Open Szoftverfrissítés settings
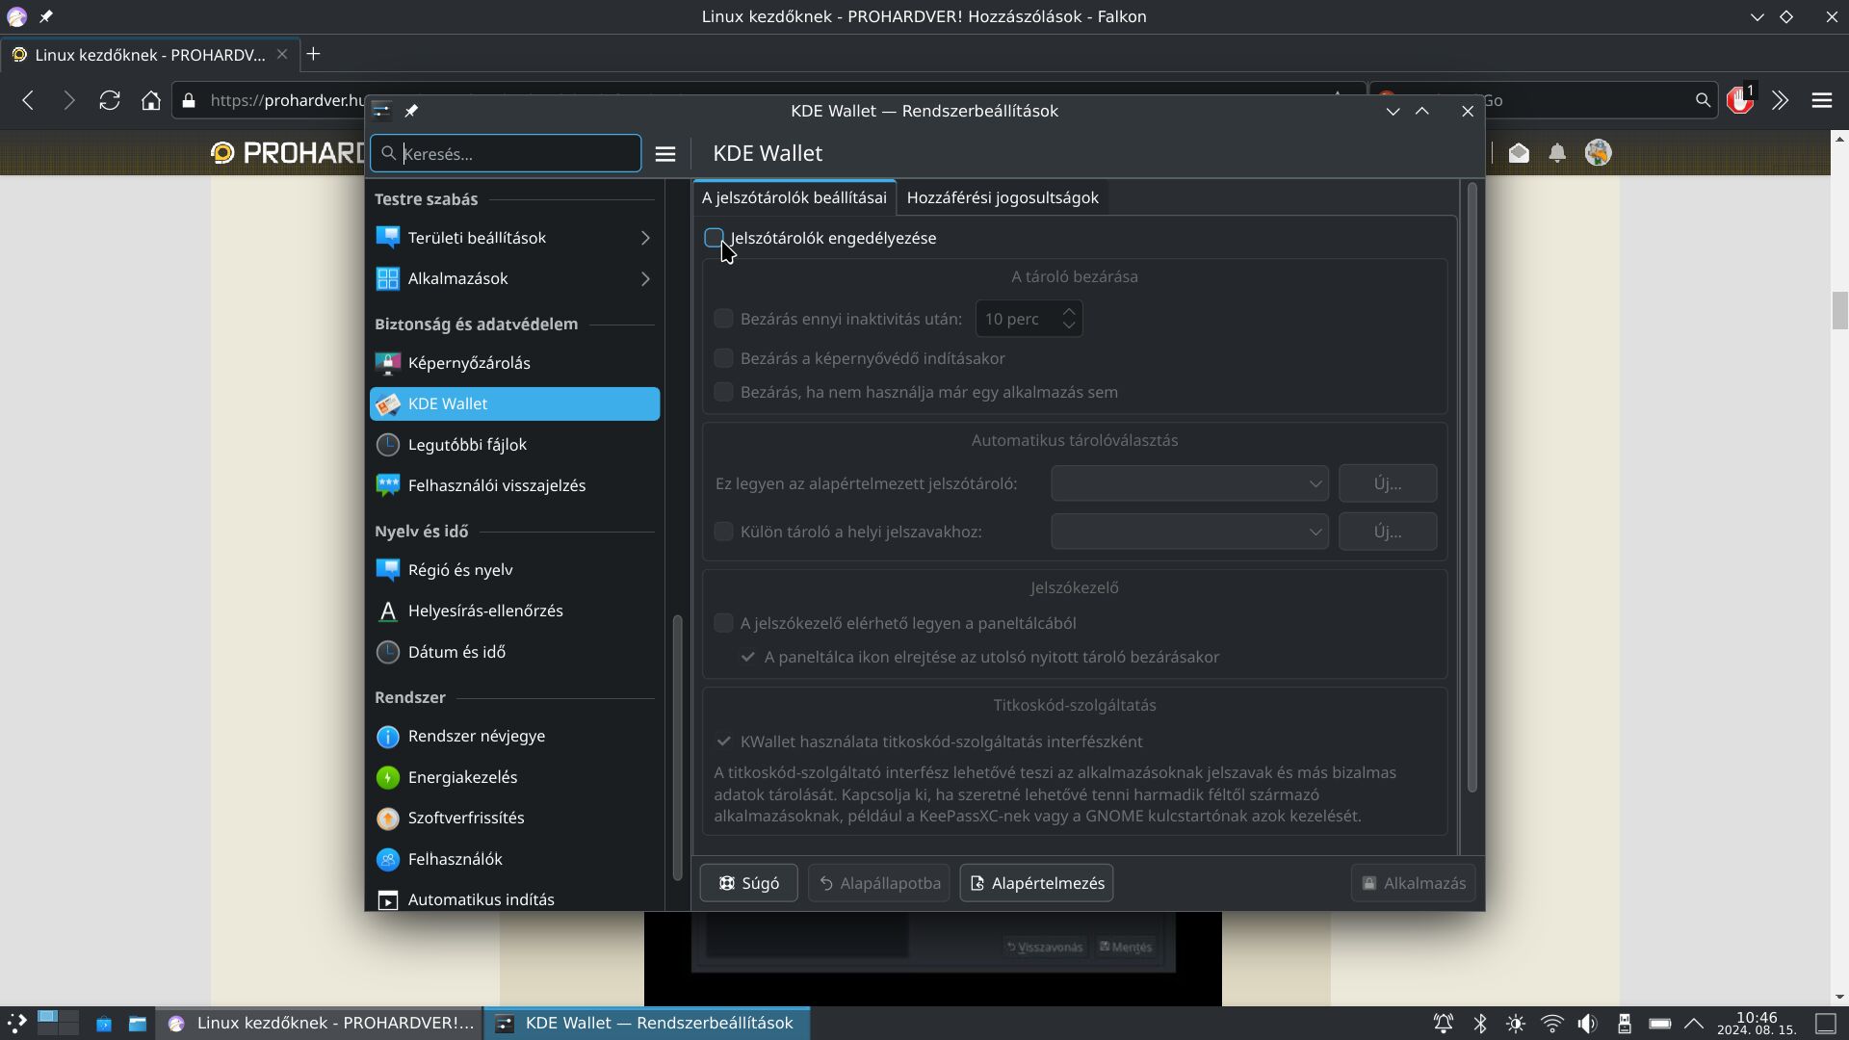The height and width of the screenshot is (1040, 1849). [514, 818]
